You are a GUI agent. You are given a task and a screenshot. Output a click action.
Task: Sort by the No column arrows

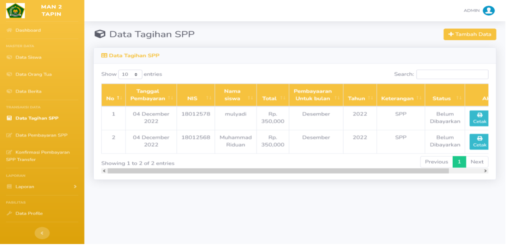119,99
